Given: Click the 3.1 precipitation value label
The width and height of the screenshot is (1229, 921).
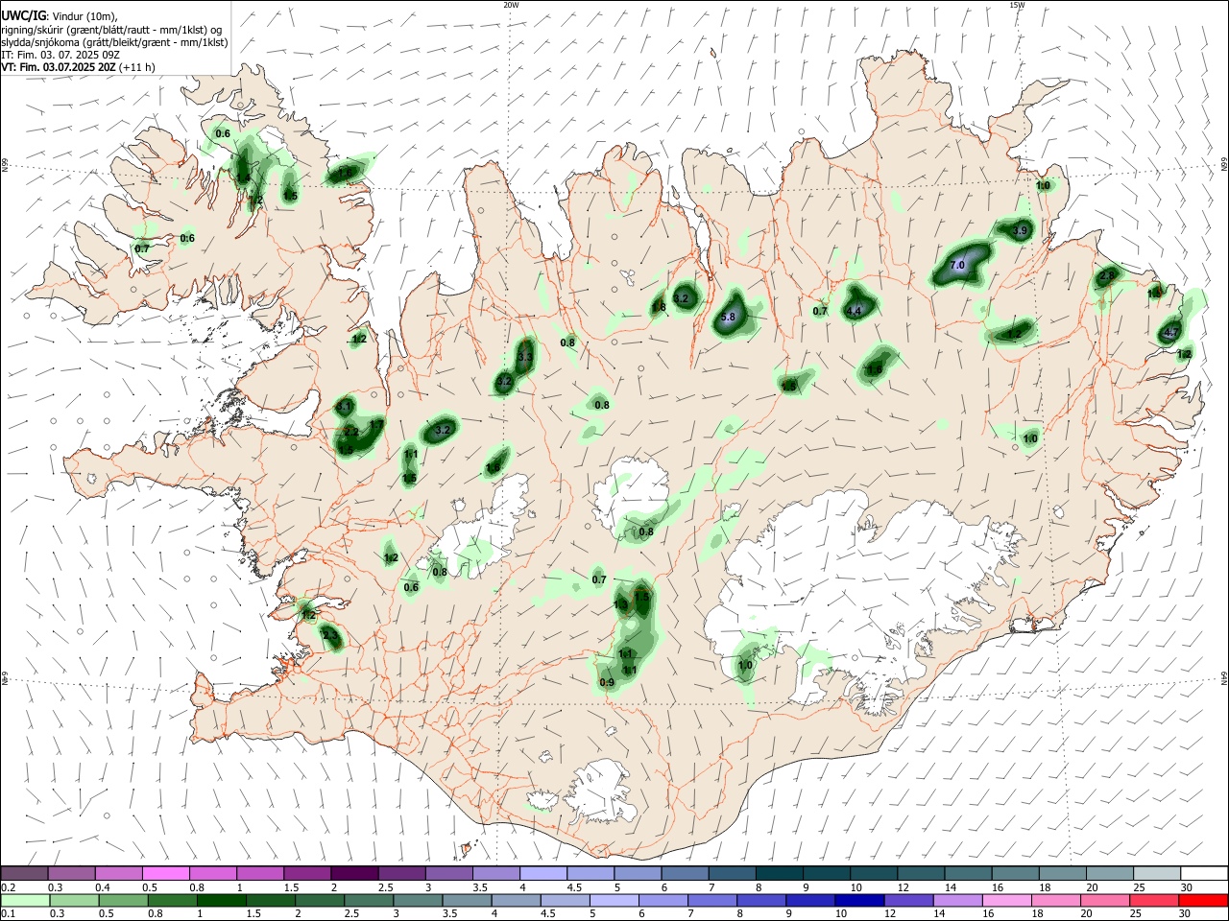Looking at the screenshot, I should click(344, 407).
